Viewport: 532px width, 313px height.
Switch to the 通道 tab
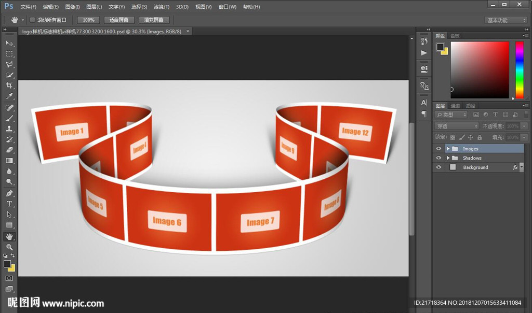[455, 106]
